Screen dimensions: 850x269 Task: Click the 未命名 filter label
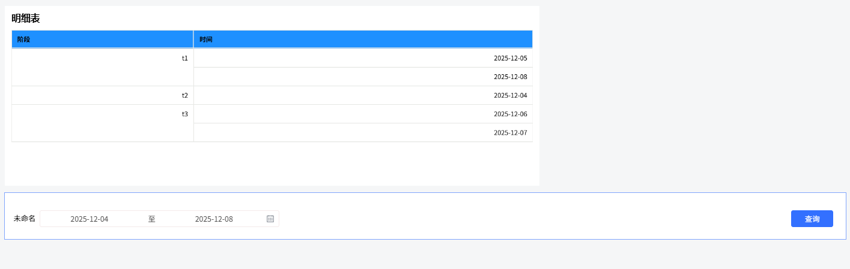[25, 219]
